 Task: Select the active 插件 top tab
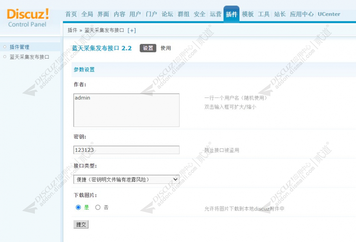(x=231, y=14)
